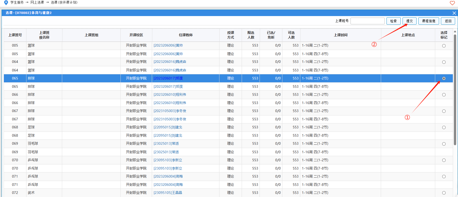Image resolution: width=458 pixels, height=197 pixels.
Task: Click teacher link [23095105]王晶晶
Action: click(x=168, y=193)
